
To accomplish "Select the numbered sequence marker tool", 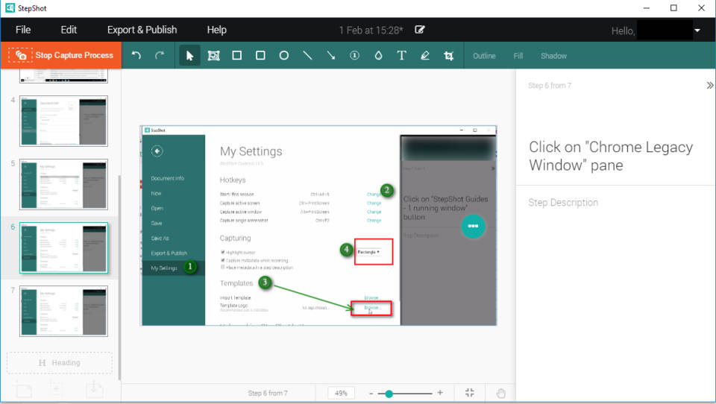I will pos(354,56).
